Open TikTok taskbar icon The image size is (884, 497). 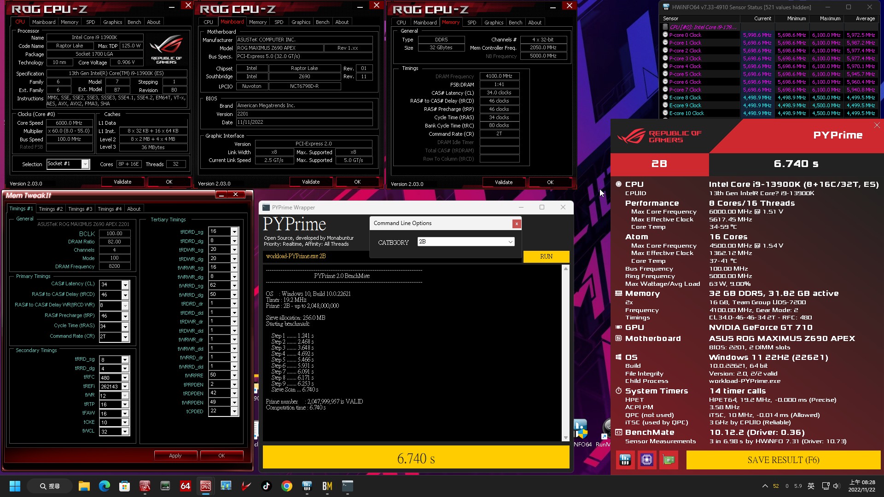coord(266,486)
